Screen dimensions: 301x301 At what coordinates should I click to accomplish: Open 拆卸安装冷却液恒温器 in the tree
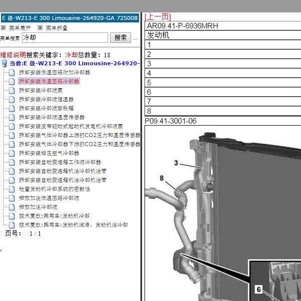(46, 99)
